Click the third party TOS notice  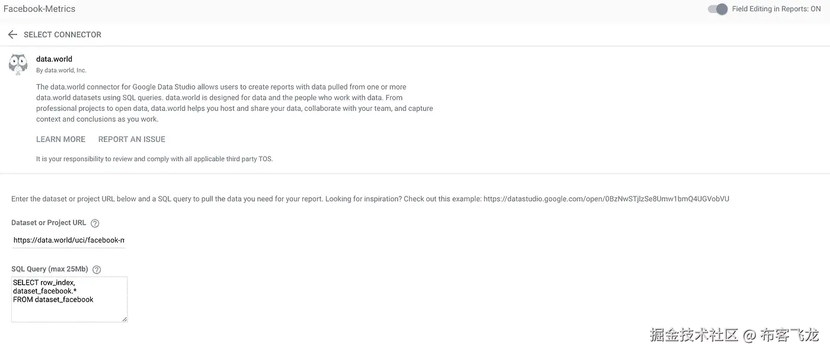(154, 159)
